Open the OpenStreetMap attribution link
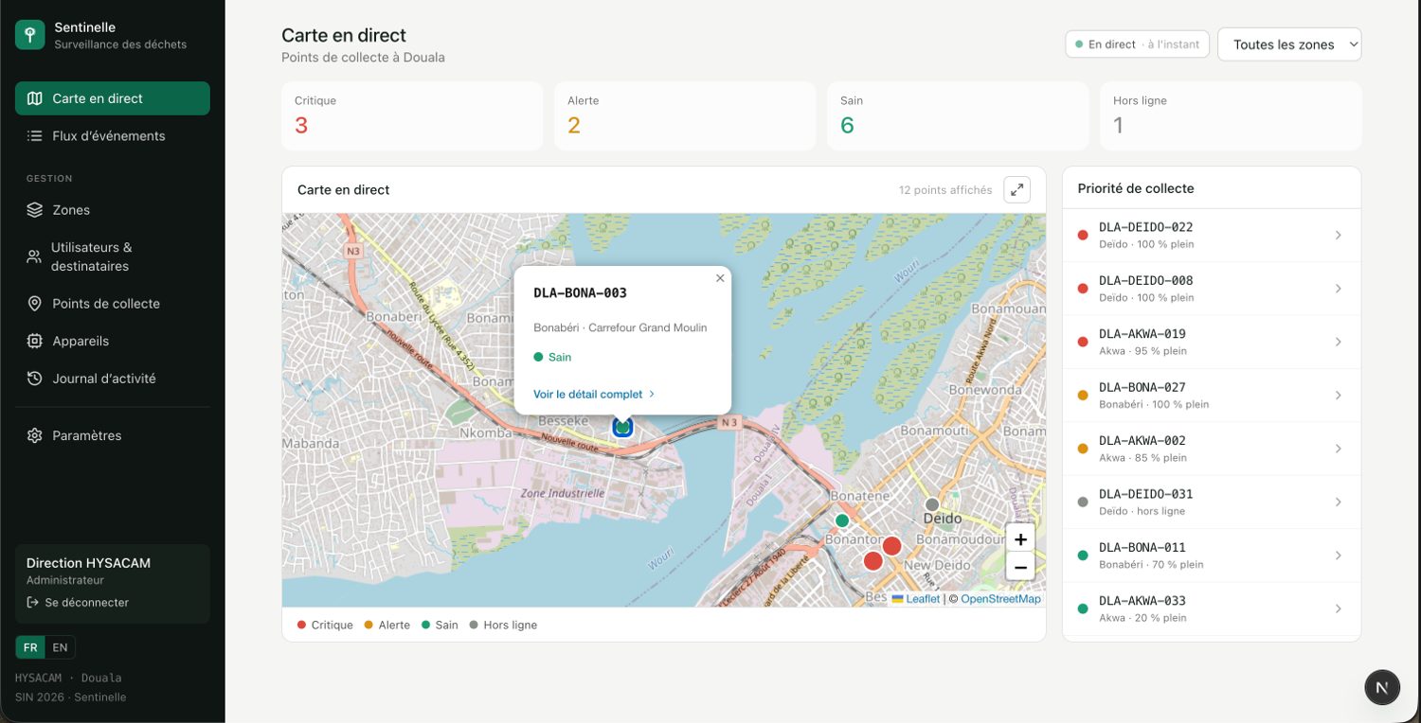The image size is (1421, 723). [1000, 599]
